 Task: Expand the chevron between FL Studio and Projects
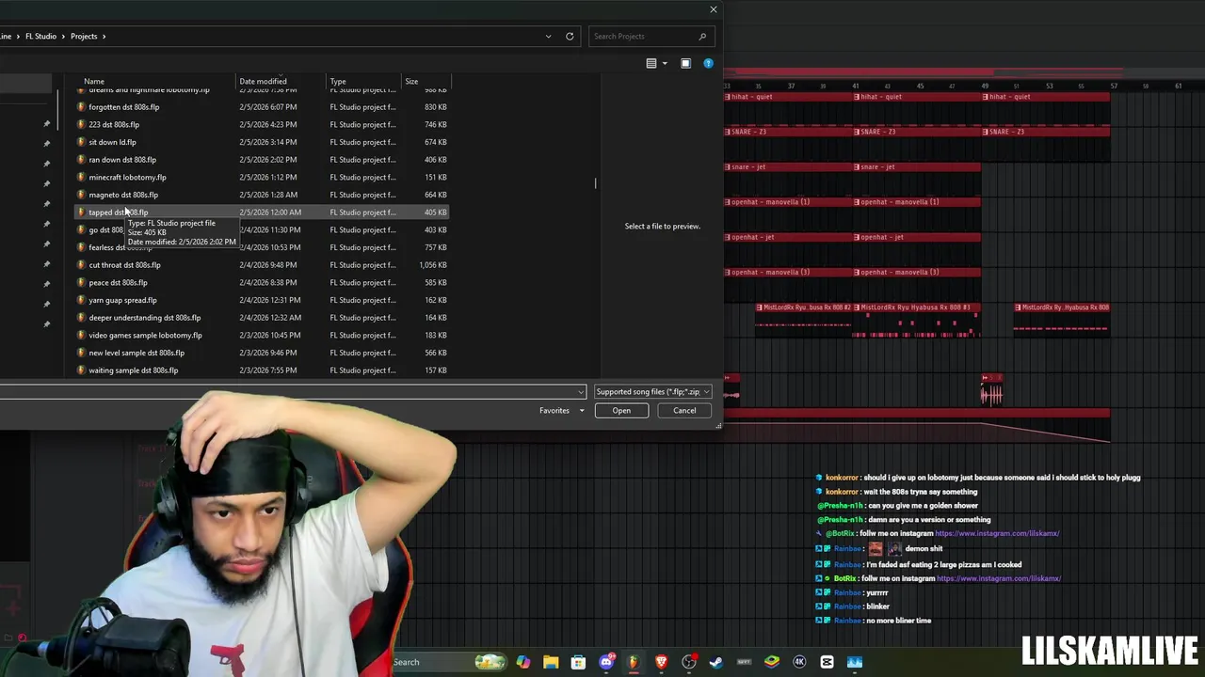click(x=63, y=36)
